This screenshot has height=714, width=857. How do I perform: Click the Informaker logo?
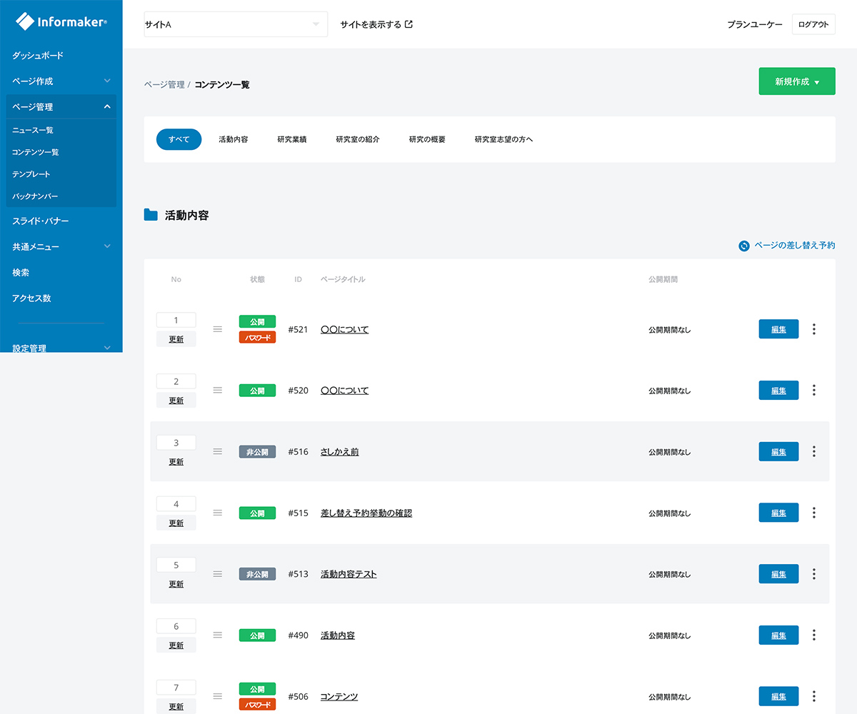click(61, 22)
